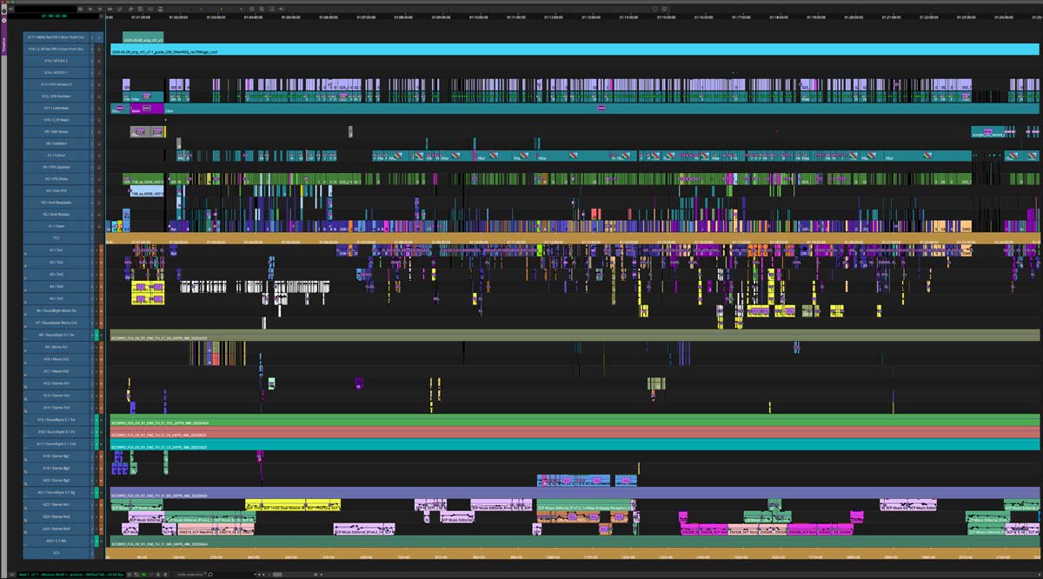Select the V3 / Avid Respeeds track header
This screenshot has height=579, width=1043.
[x=56, y=202]
